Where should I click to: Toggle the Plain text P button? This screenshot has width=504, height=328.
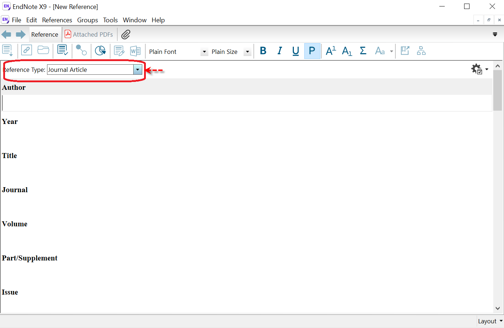click(x=312, y=51)
